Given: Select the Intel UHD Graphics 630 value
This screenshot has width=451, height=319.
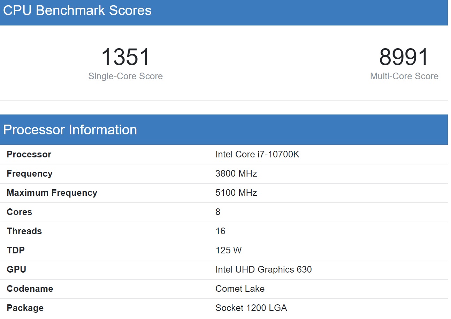Looking at the screenshot, I should click(263, 269).
